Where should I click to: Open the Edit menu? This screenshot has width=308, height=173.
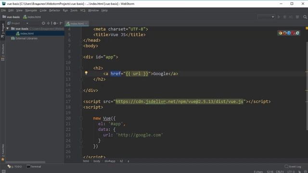[x=11, y=11]
